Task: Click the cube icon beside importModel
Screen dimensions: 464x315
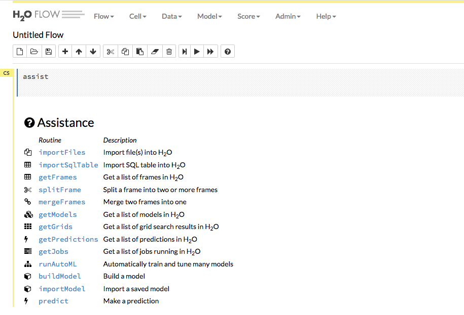Action: coord(27,289)
